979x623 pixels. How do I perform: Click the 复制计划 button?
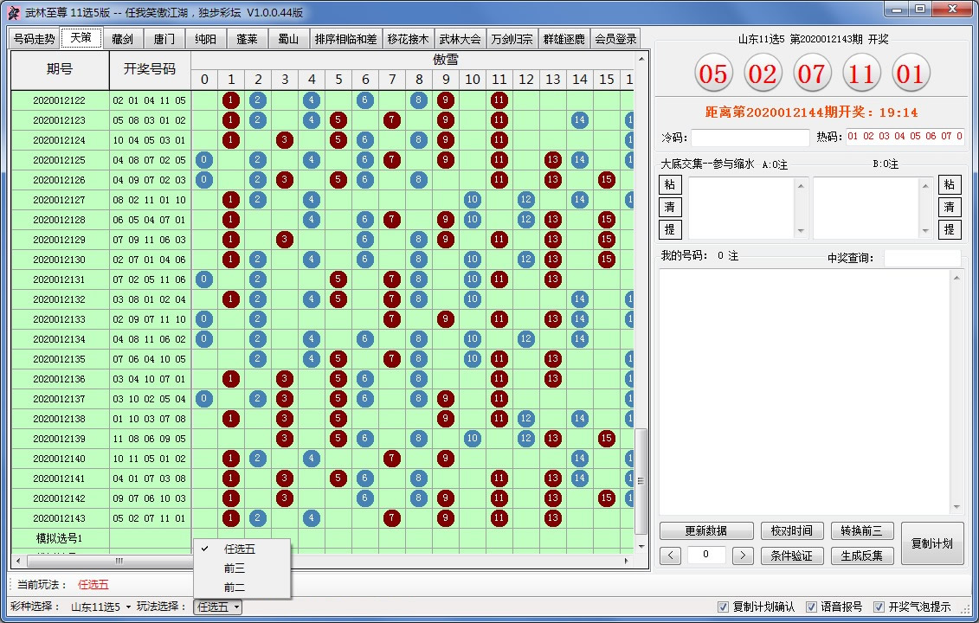pos(931,544)
